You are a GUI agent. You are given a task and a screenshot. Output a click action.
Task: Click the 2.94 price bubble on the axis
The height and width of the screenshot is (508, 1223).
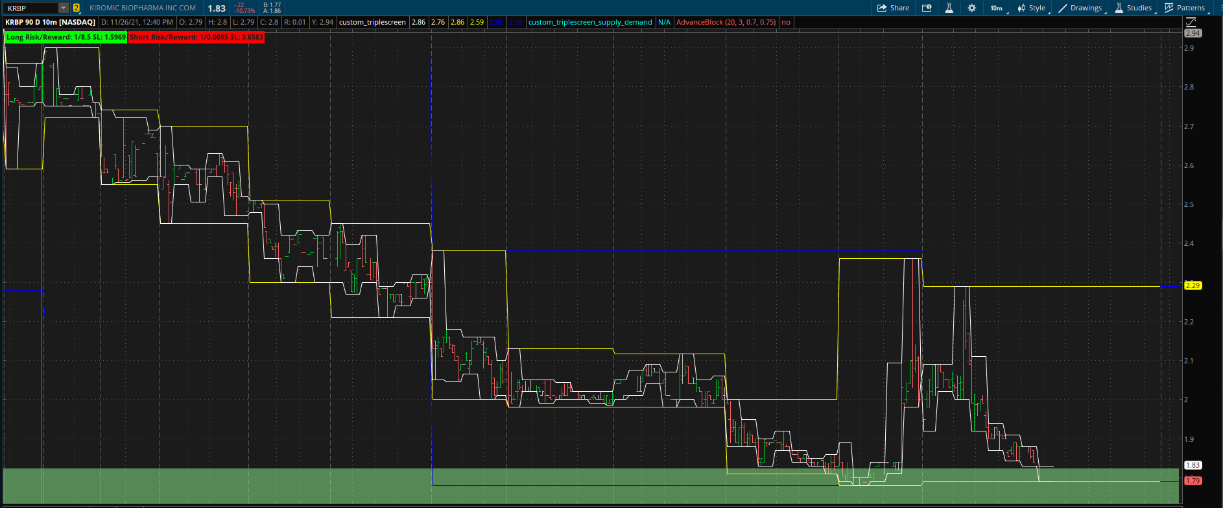(x=1193, y=32)
